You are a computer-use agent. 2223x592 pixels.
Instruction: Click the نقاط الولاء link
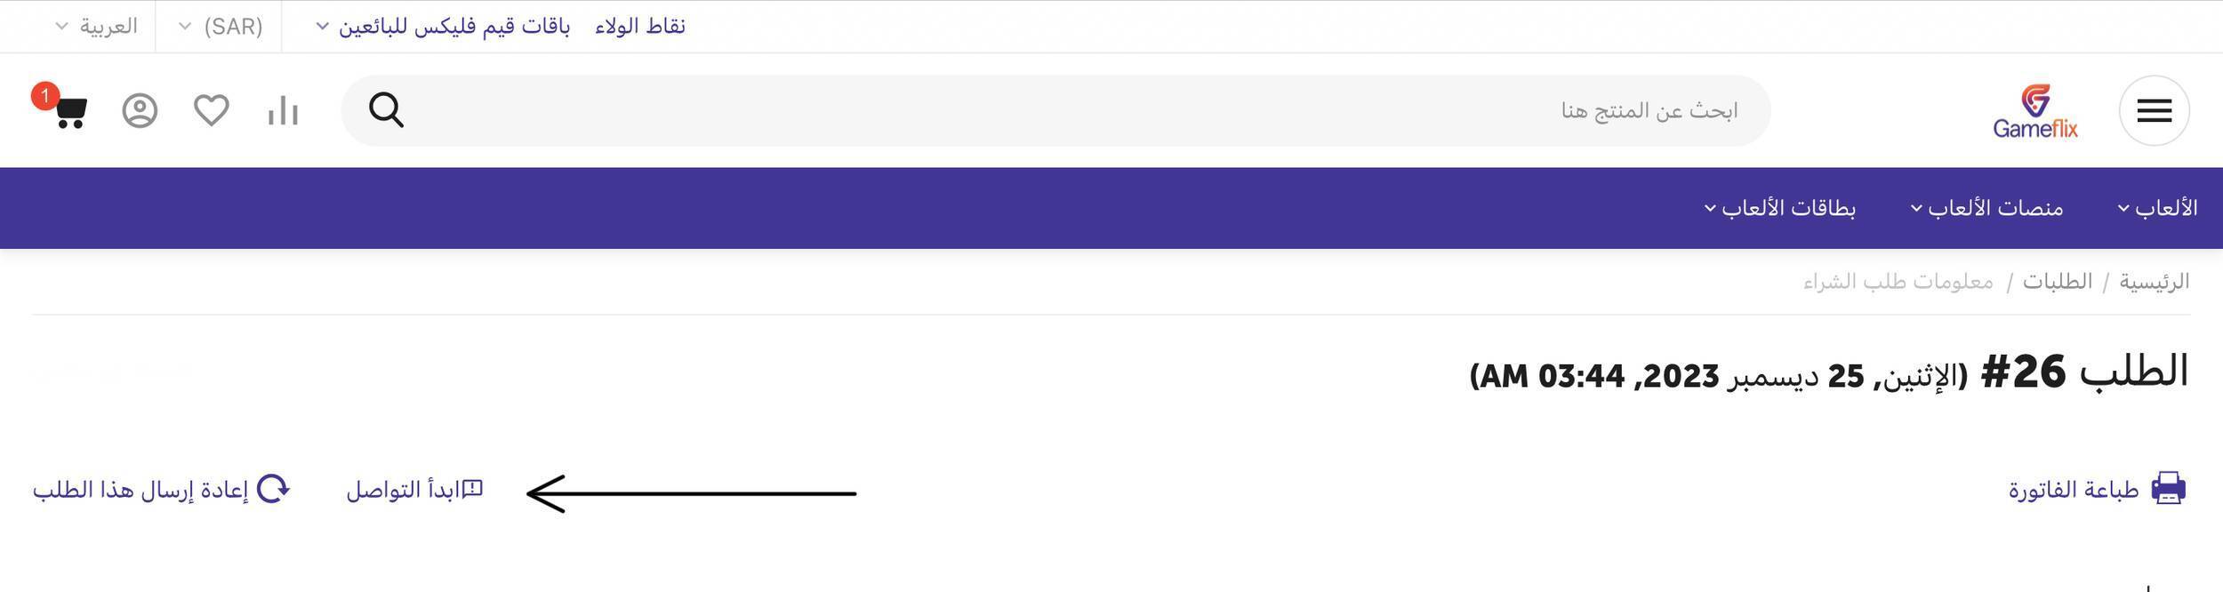point(640,27)
